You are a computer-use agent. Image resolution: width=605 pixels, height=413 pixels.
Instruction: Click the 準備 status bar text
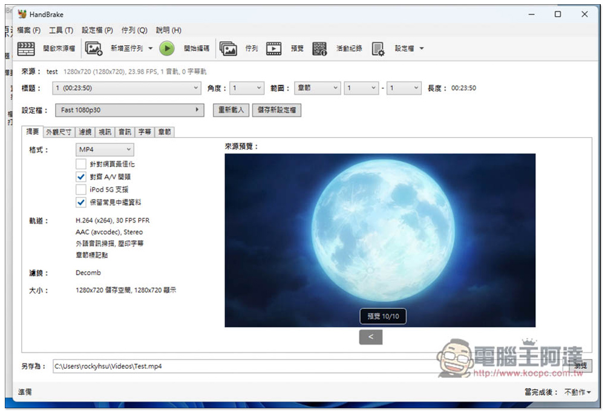point(25,392)
